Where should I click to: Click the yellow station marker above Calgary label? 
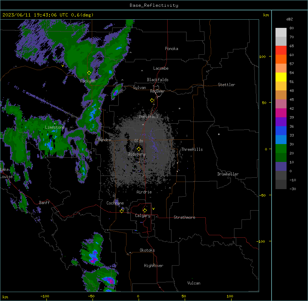coord(145,211)
